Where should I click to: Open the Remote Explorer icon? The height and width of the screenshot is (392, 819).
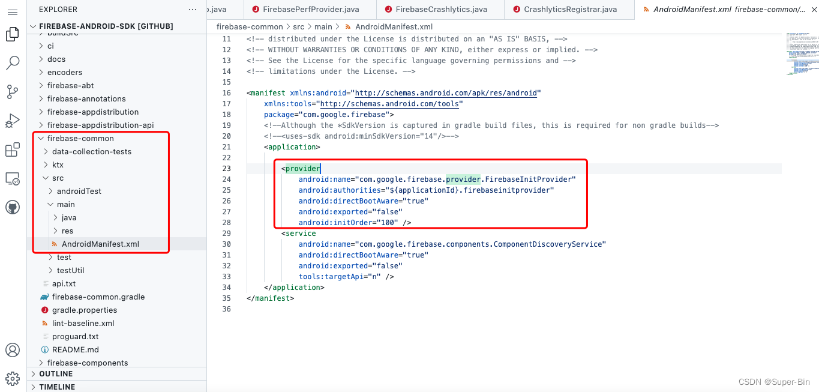13,179
